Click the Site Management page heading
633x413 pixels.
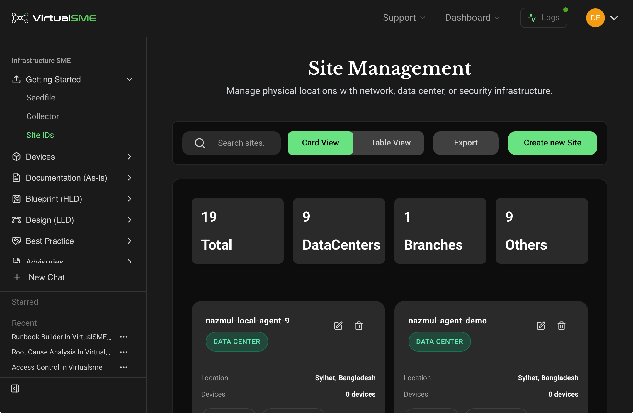[x=390, y=68]
